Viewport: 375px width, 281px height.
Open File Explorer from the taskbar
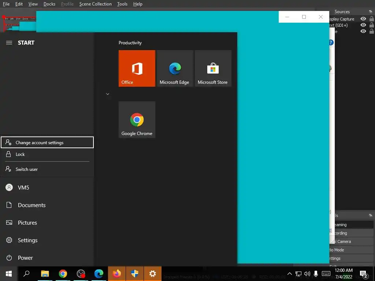[45, 274]
